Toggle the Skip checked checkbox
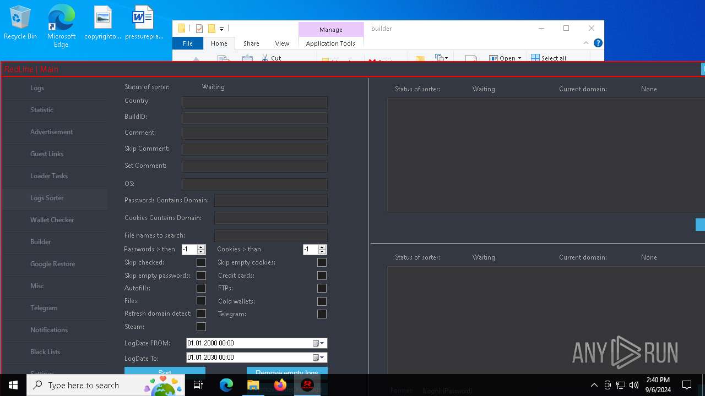Viewport: 705px width, 396px height. click(x=201, y=263)
